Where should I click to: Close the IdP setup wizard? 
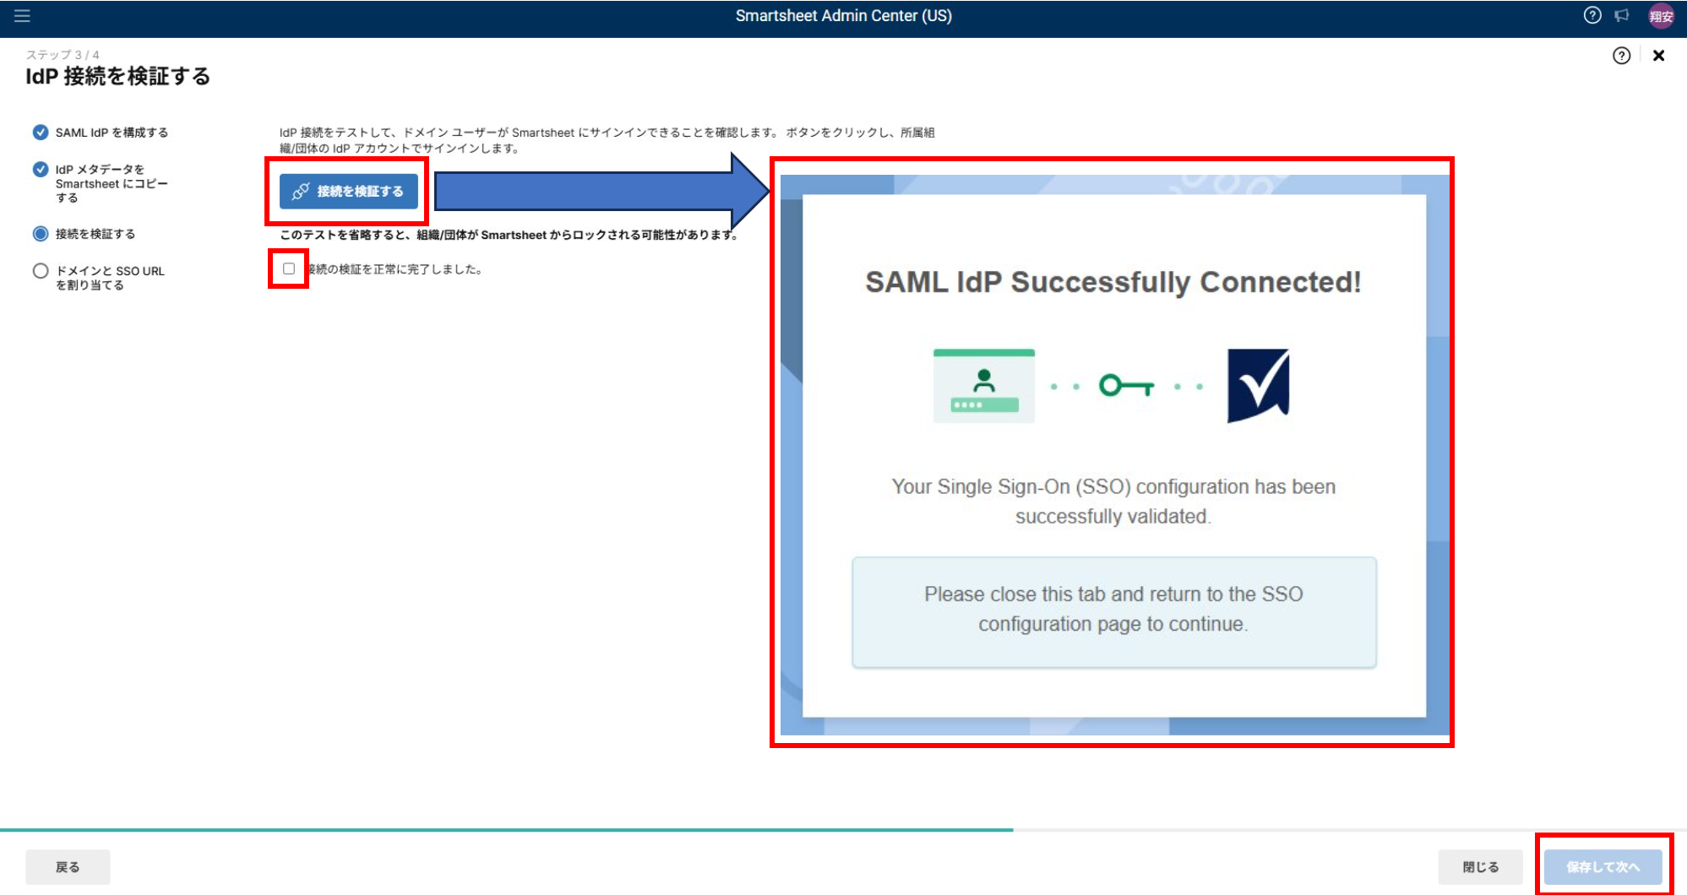[1658, 56]
